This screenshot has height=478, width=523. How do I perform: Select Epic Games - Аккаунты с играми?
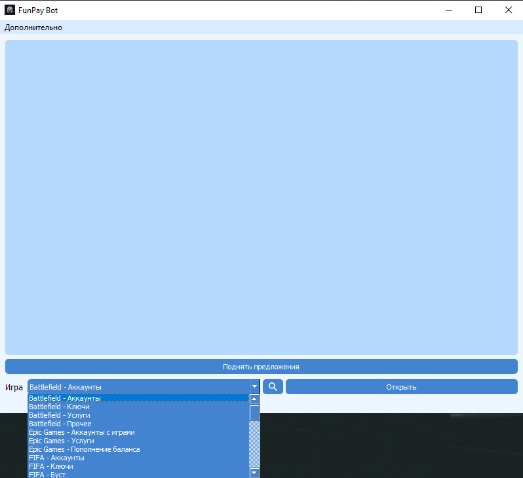click(138, 432)
